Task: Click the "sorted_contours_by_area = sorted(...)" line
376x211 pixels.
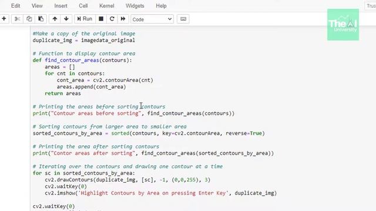Action: point(149,133)
